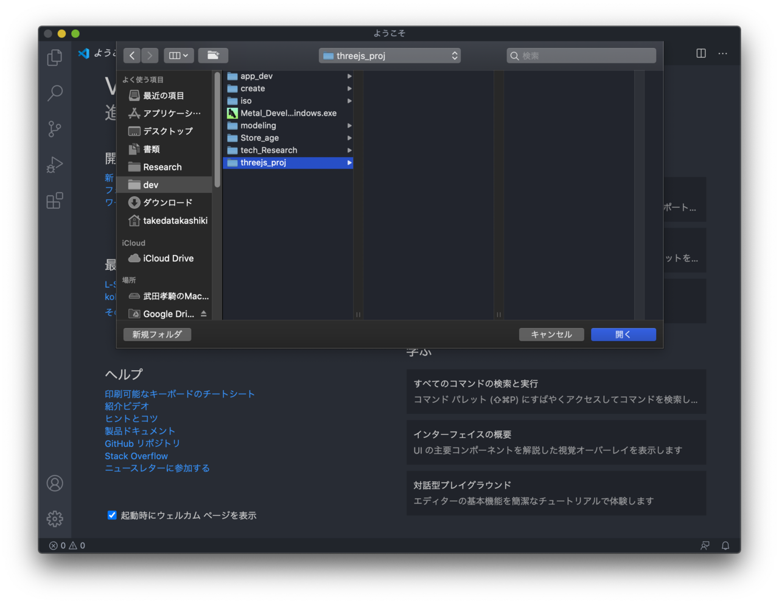Select the create folder
The image size is (779, 604).
(x=288, y=88)
